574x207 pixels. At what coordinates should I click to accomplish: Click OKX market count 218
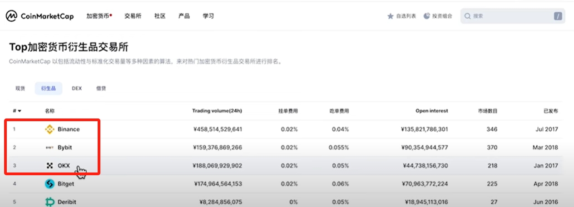(x=492, y=166)
